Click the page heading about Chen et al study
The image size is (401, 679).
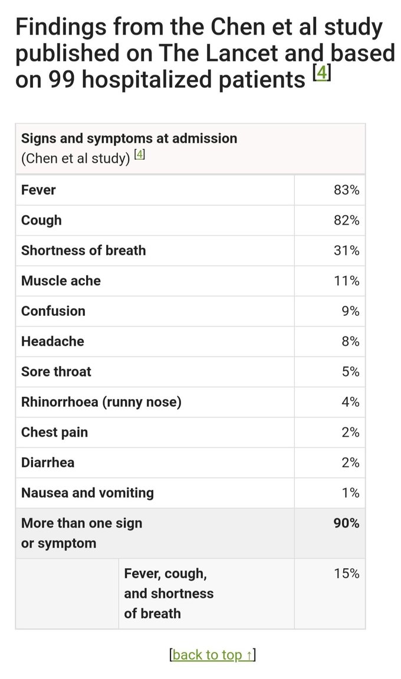205,54
